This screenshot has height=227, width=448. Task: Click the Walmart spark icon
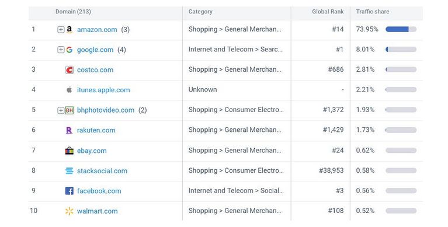70,211
